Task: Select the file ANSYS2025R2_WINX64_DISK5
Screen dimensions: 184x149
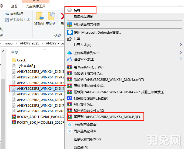Action: pyautogui.click(x=38, y=94)
